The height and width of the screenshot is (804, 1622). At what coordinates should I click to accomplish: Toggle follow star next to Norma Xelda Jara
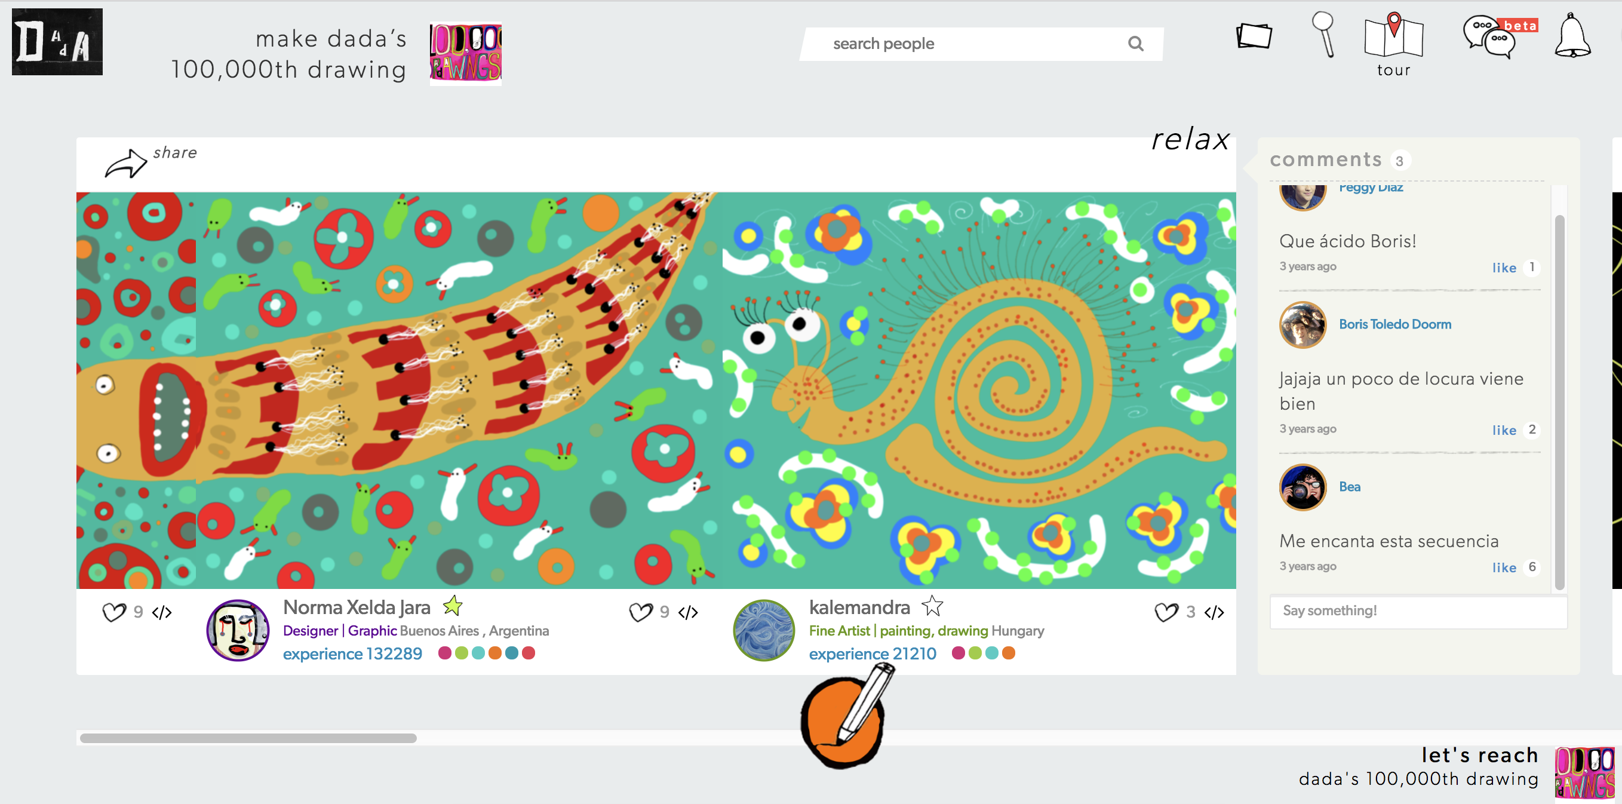453,606
